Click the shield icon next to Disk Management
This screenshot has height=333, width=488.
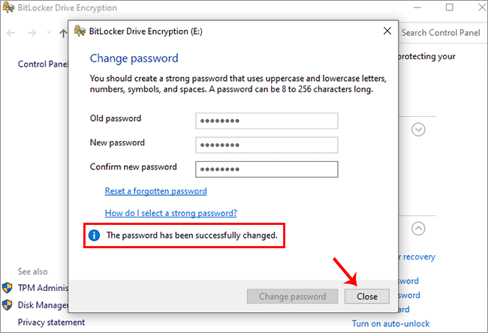point(8,305)
